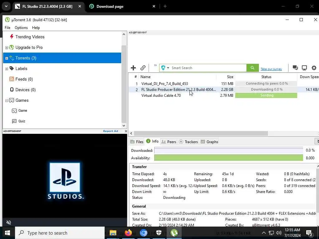319x239 pixels.
Task: Close the advertisement panel with X
Action: coord(126,131)
